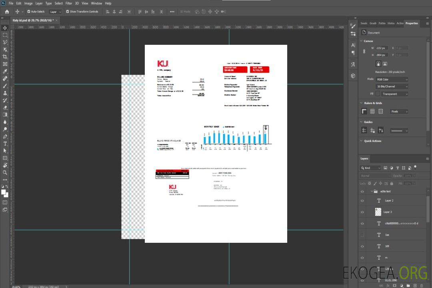The width and height of the screenshot is (432, 288).
Task: Show the hidden 1aa layer
Action: click(362, 235)
